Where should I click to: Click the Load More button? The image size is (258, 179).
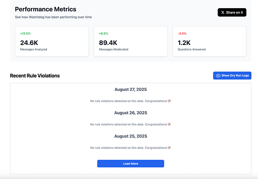coord(130,164)
